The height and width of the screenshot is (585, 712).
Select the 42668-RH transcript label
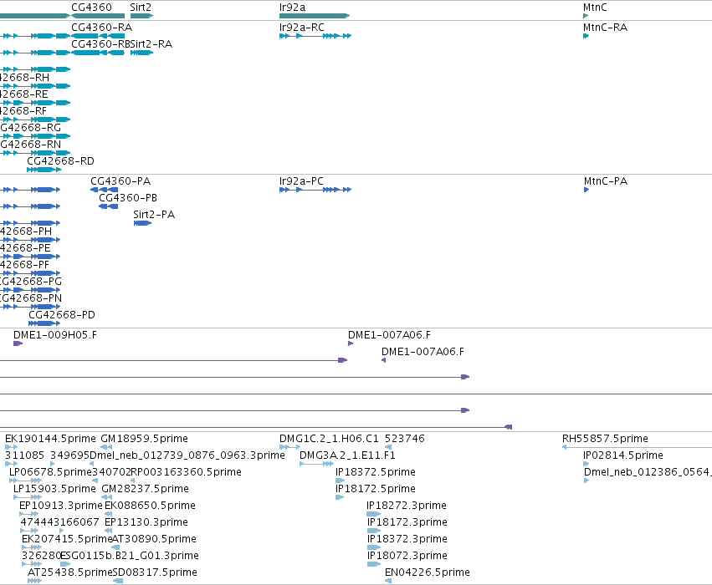click(x=24, y=78)
